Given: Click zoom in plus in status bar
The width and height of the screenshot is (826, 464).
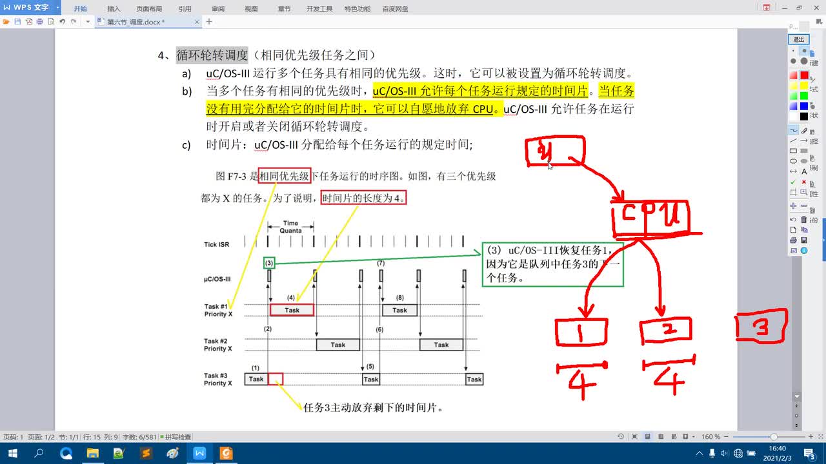Looking at the screenshot, I should point(811,436).
